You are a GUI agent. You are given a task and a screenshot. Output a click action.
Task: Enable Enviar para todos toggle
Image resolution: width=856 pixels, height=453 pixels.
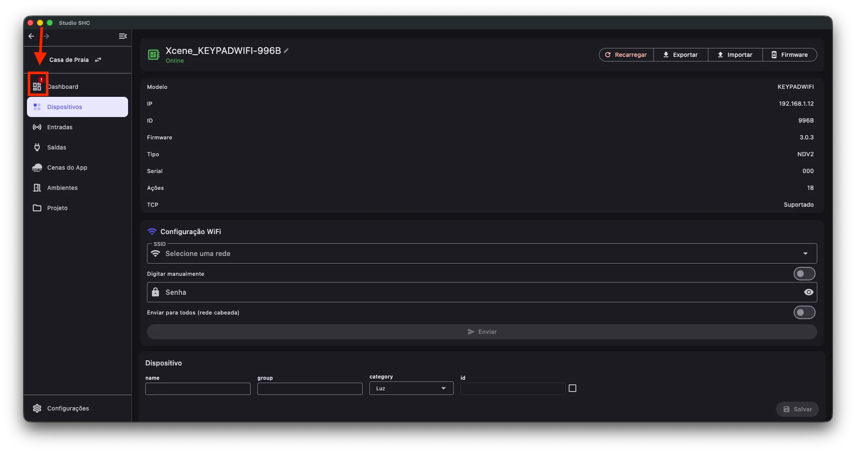[804, 312]
